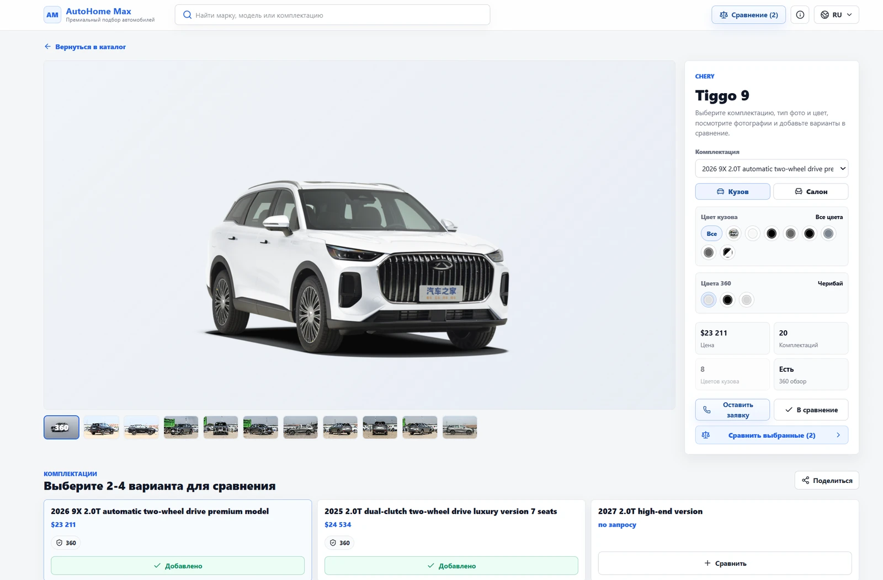Click the 'CHERY' brand label
The image size is (883, 580).
[705, 77]
